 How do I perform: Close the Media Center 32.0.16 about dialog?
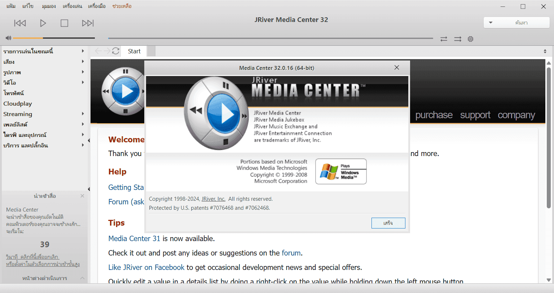pyautogui.click(x=397, y=67)
